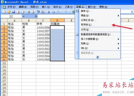Open the Undo history dropdown arrow
134x96 pixels.
coord(69,12)
